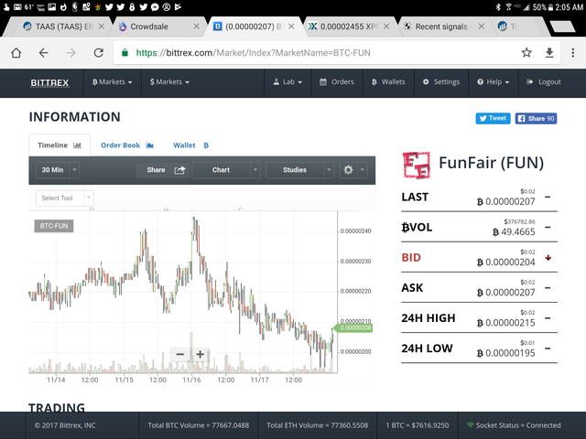Tap the mail notification icon

click(17, 6)
